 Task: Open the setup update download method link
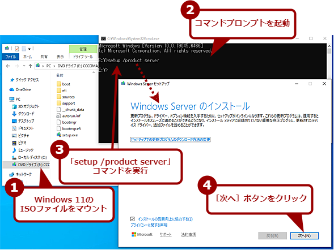[x=171, y=139]
